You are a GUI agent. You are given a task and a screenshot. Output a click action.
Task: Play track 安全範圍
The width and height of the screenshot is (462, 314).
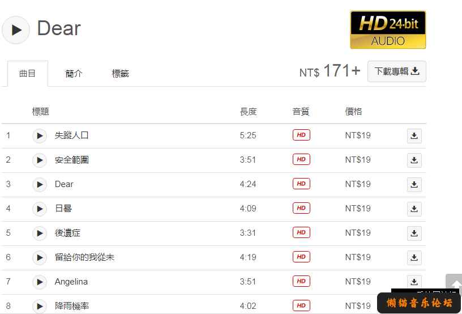(x=40, y=160)
